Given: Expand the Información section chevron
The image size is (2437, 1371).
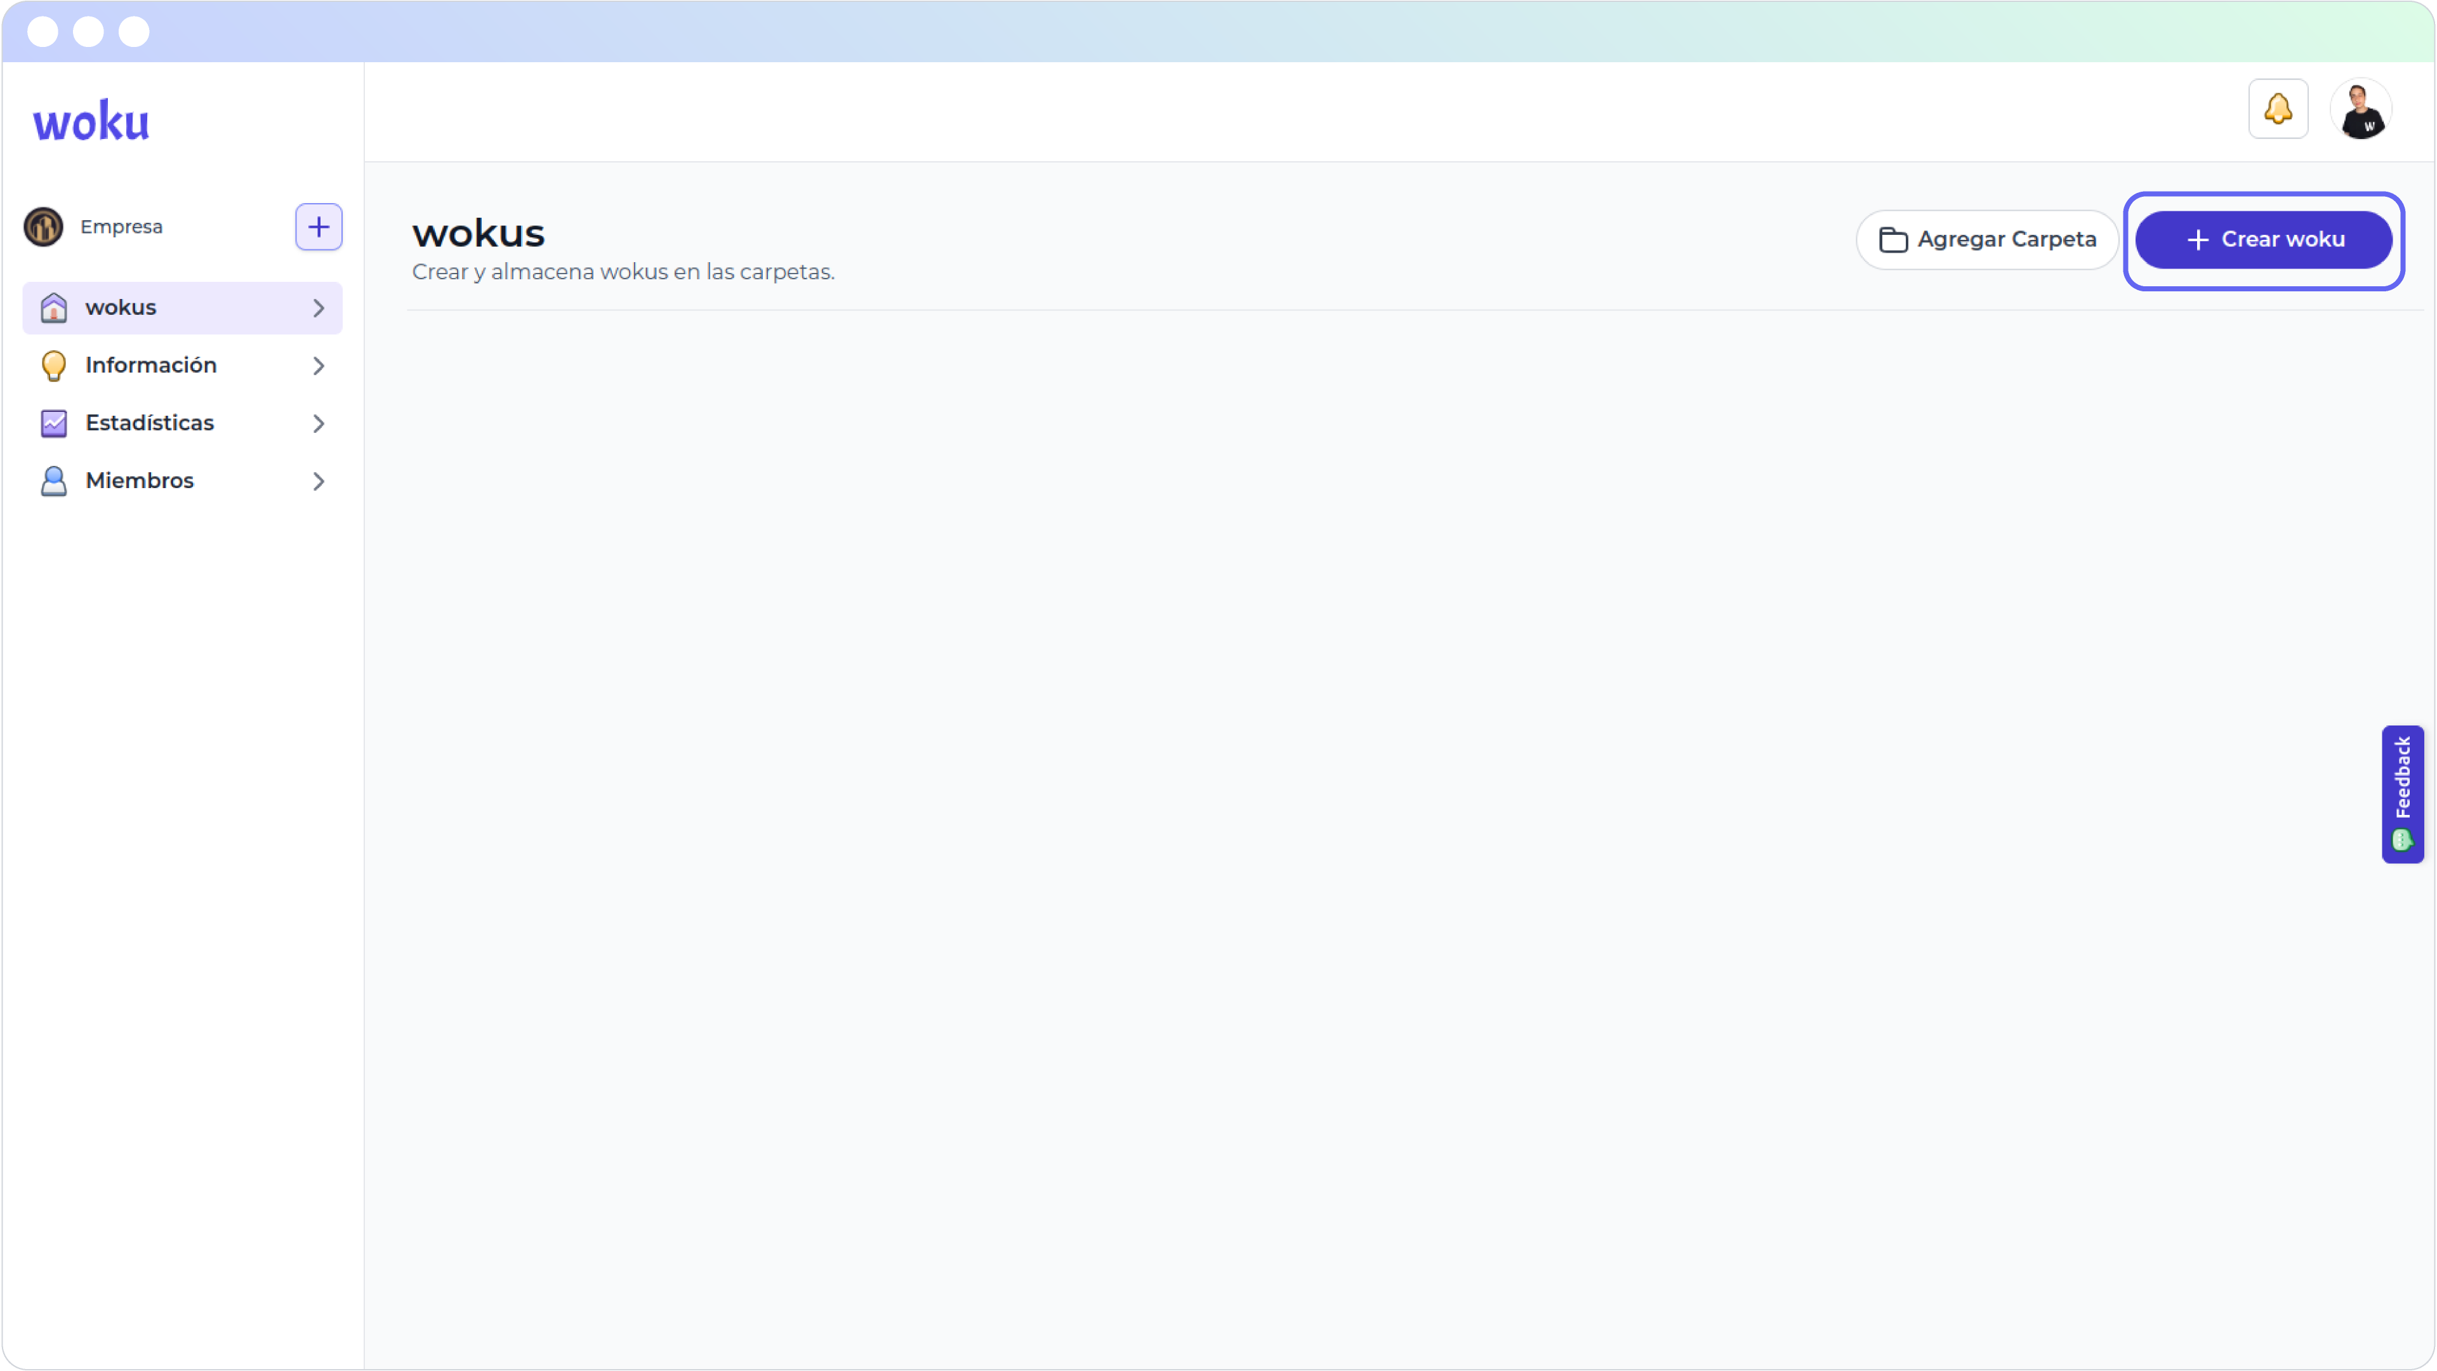Looking at the screenshot, I should 319,365.
